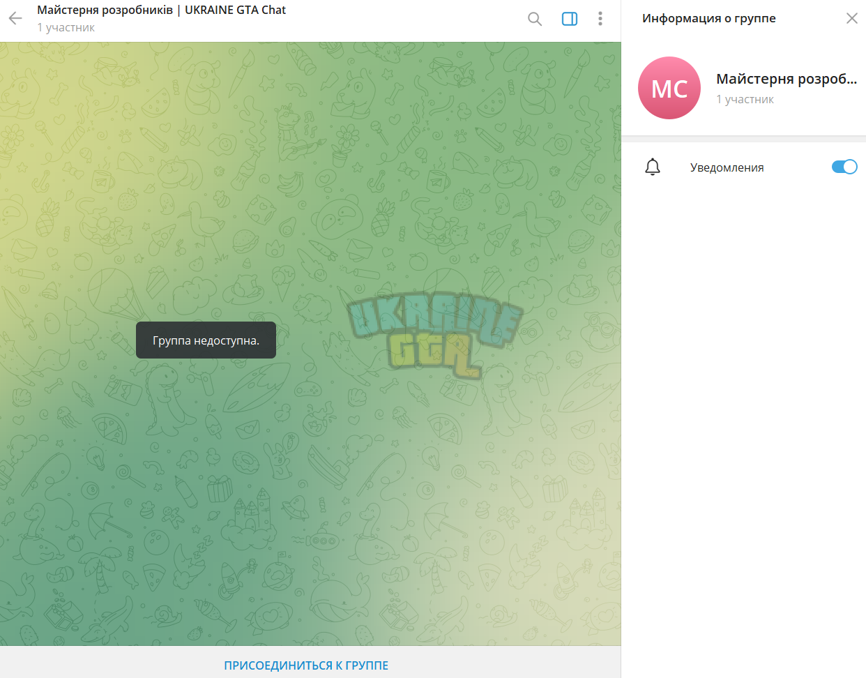Go back using the left arrow
This screenshot has width=866, height=678.
pos(15,19)
